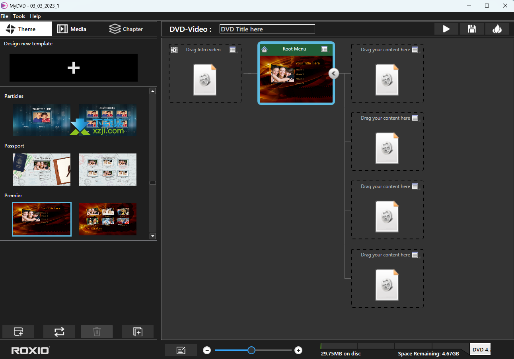
Task: Click the media file icon in Intro video slot
Action: pyautogui.click(x=205, y=80)
